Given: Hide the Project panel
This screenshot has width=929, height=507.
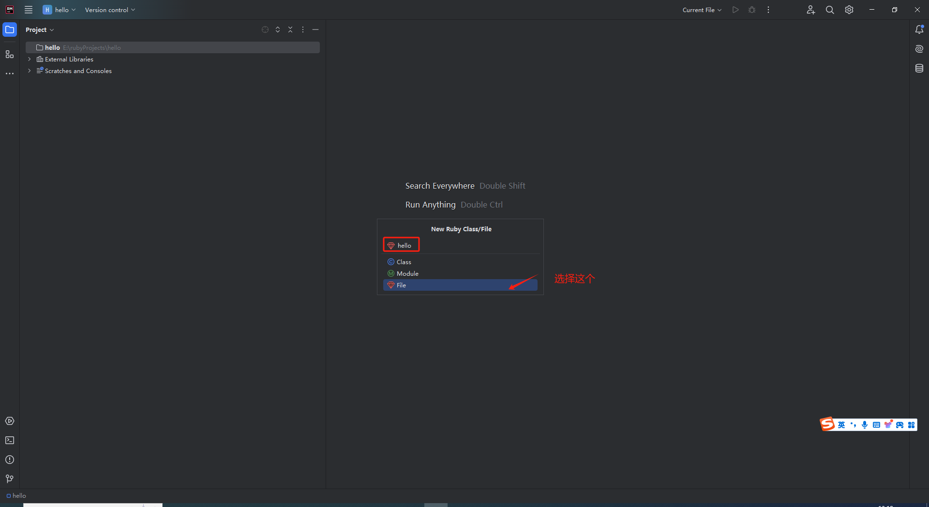Looking at the screenshot, I should click(315, 30).
